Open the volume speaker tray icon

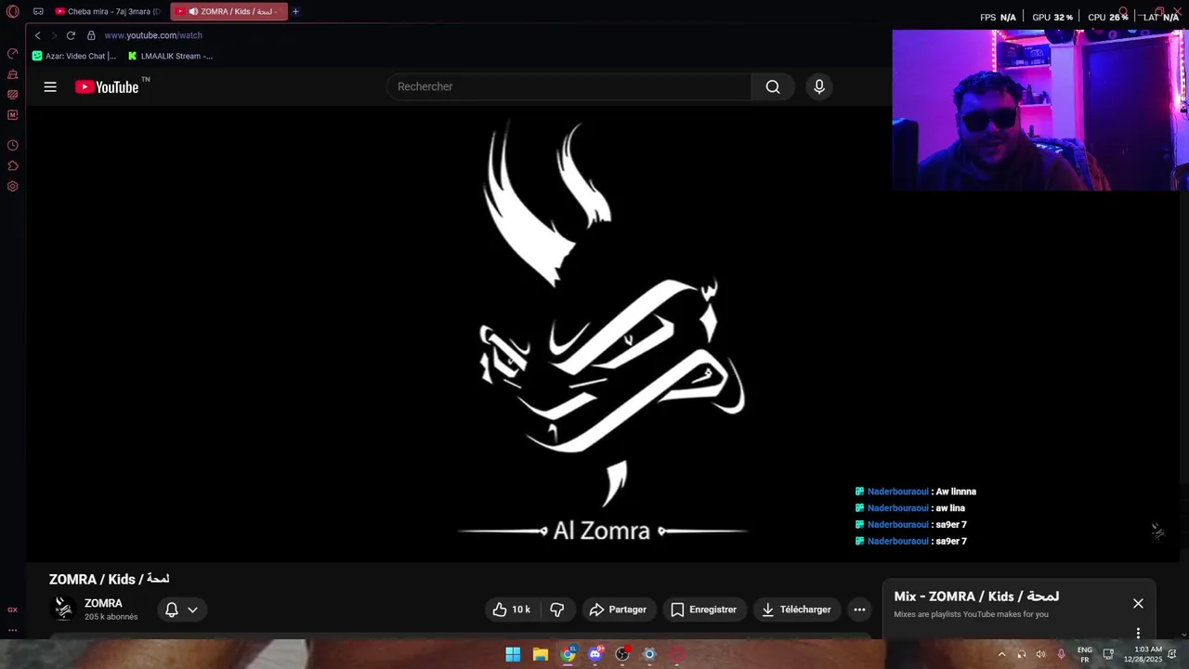click(1040, 654)
